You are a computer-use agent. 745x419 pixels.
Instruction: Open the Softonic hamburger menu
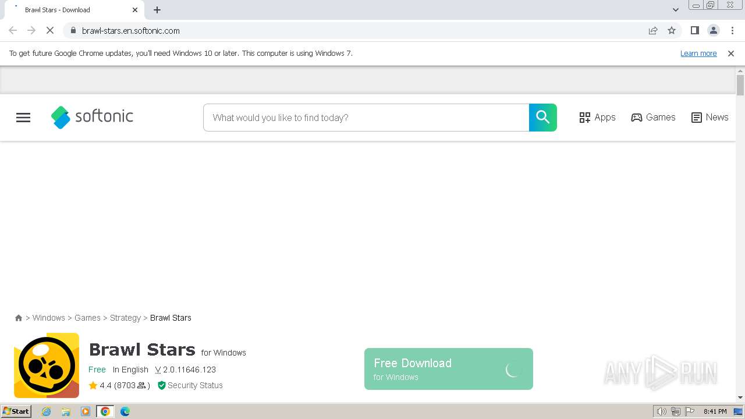[23, 118]
